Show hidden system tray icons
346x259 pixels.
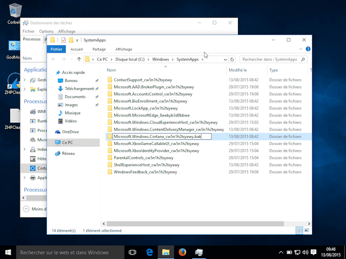280,252
